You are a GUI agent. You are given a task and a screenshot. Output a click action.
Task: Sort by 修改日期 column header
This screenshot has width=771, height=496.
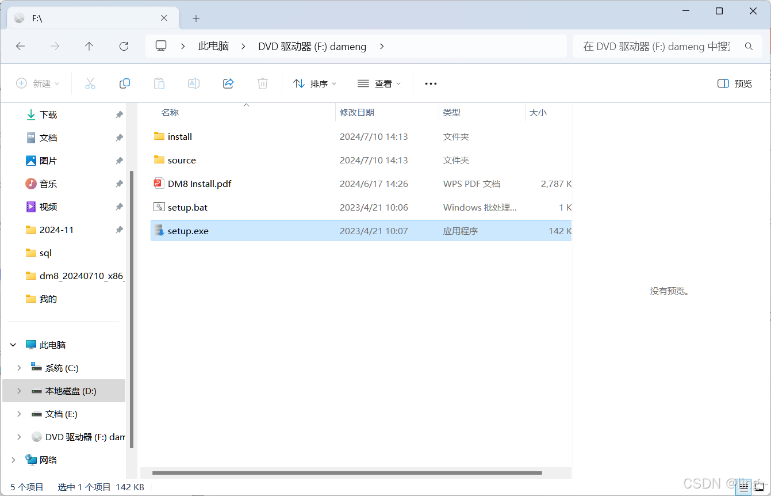coord(357,112)
